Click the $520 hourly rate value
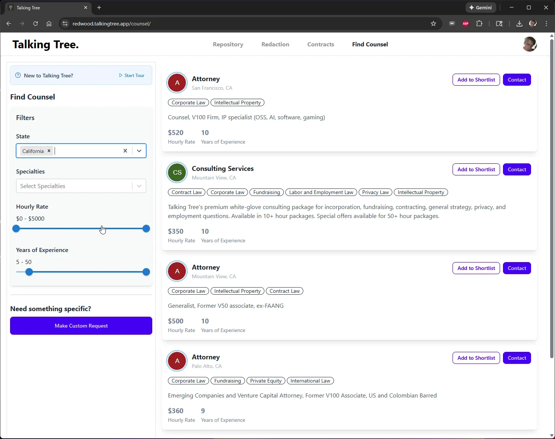 [176, 133]
